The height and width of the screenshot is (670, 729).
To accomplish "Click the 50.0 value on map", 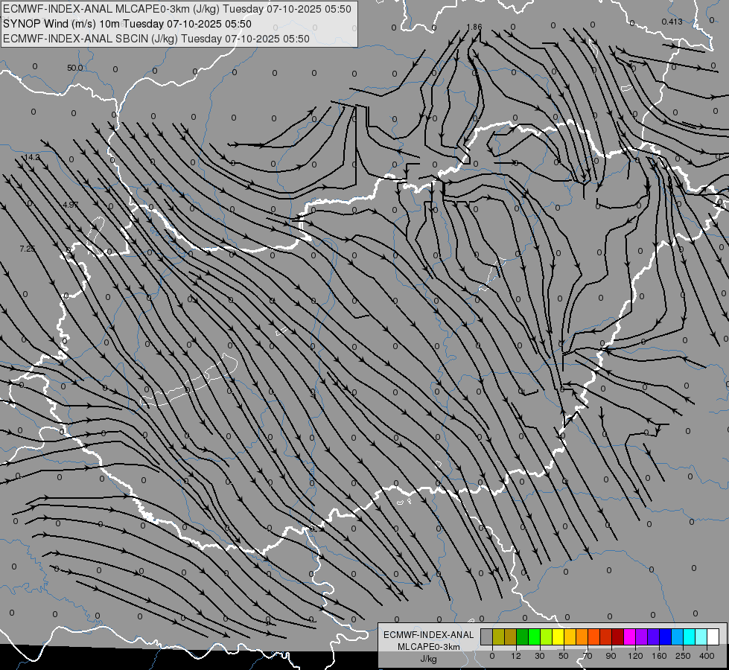I will tap(75, 68).
